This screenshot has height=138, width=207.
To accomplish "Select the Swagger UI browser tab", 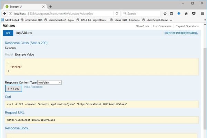I will 25,7.
